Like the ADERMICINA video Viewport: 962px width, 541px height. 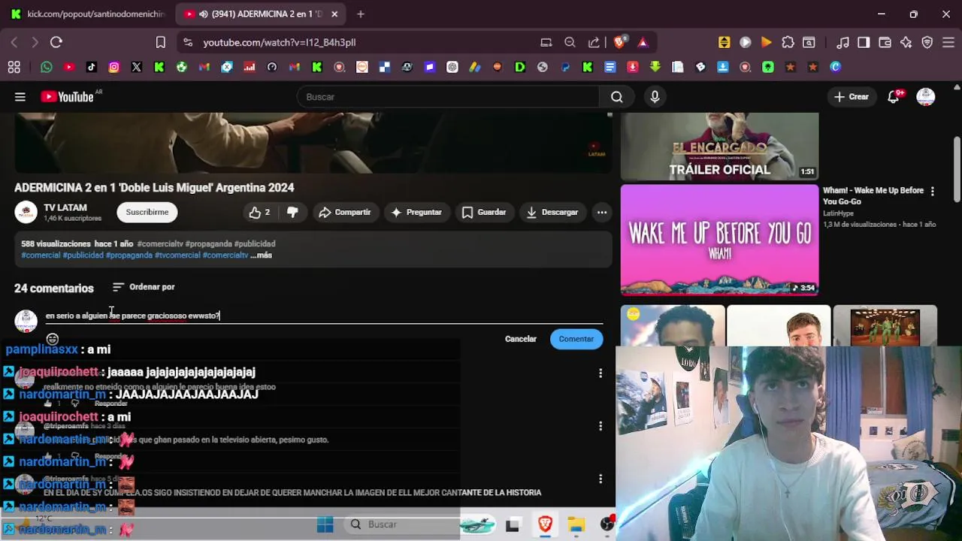260,213
